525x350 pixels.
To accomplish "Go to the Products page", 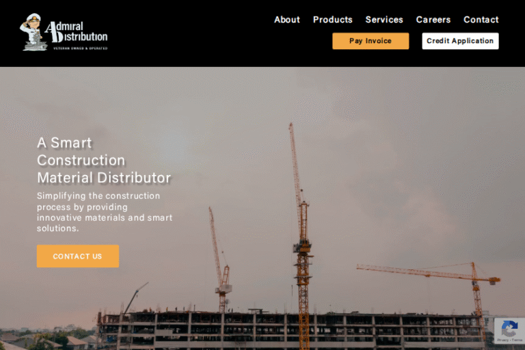I will click(x=332, y=20).
